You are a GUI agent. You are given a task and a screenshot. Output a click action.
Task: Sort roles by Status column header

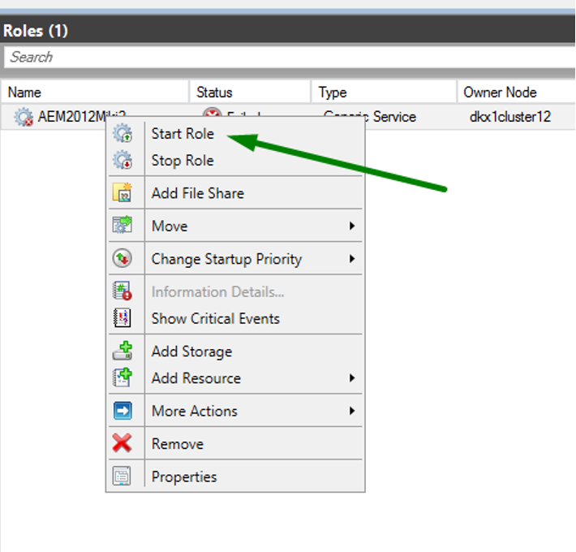(250, 92)
